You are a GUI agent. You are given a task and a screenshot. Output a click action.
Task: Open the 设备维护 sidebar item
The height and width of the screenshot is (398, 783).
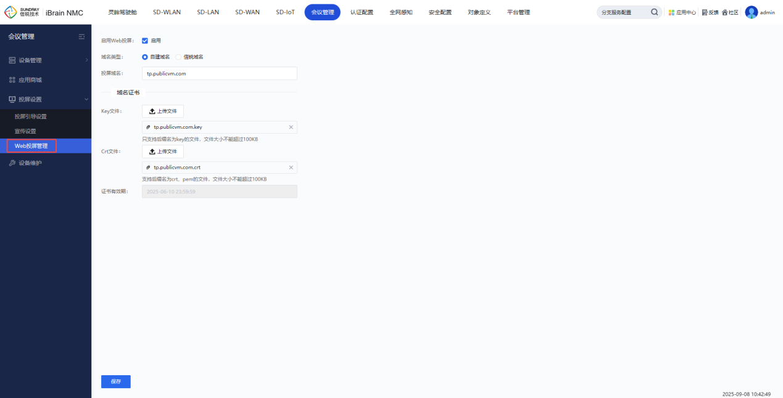click(x=30, y=163)
